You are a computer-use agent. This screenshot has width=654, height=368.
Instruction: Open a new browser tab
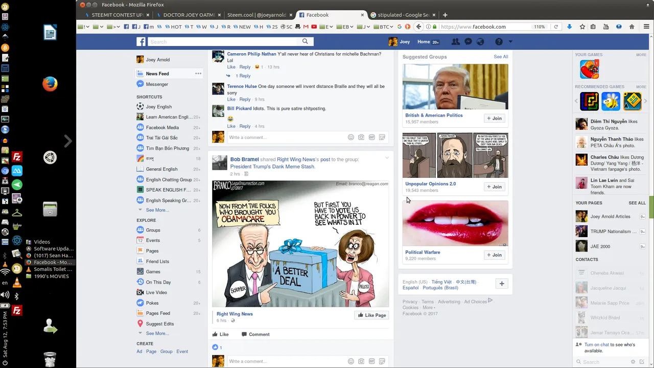(x=445, y=15)
